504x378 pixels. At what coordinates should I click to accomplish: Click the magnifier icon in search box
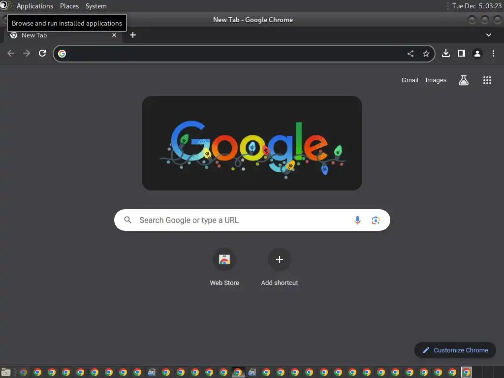tap(127, 220)
